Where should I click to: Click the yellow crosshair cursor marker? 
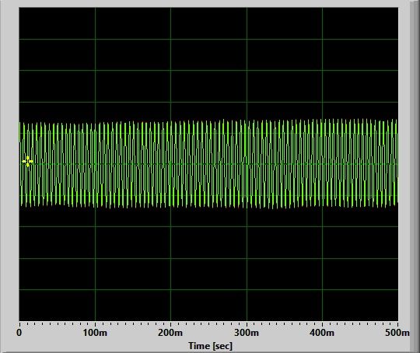coord(27,162)
